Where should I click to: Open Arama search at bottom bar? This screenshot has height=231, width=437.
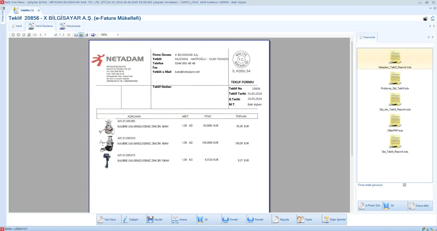click(184, 219)
